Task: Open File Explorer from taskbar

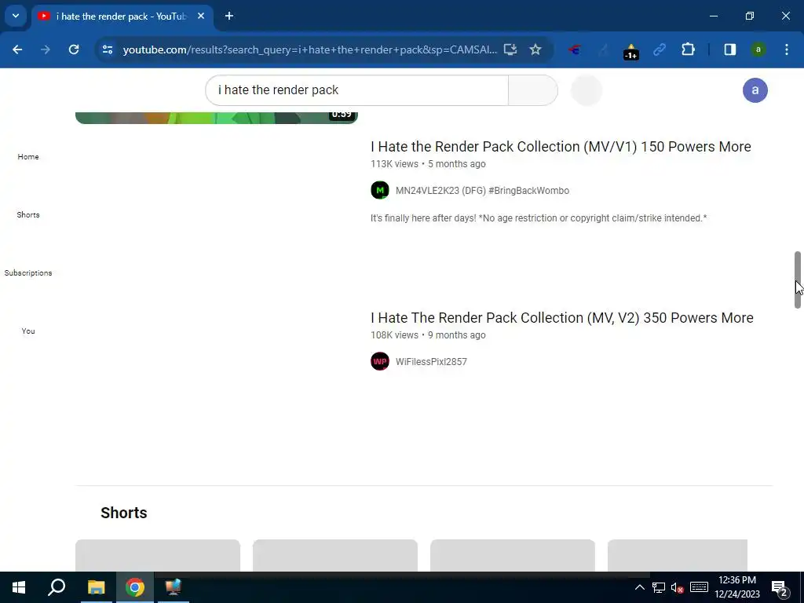Action: [96, 587]
